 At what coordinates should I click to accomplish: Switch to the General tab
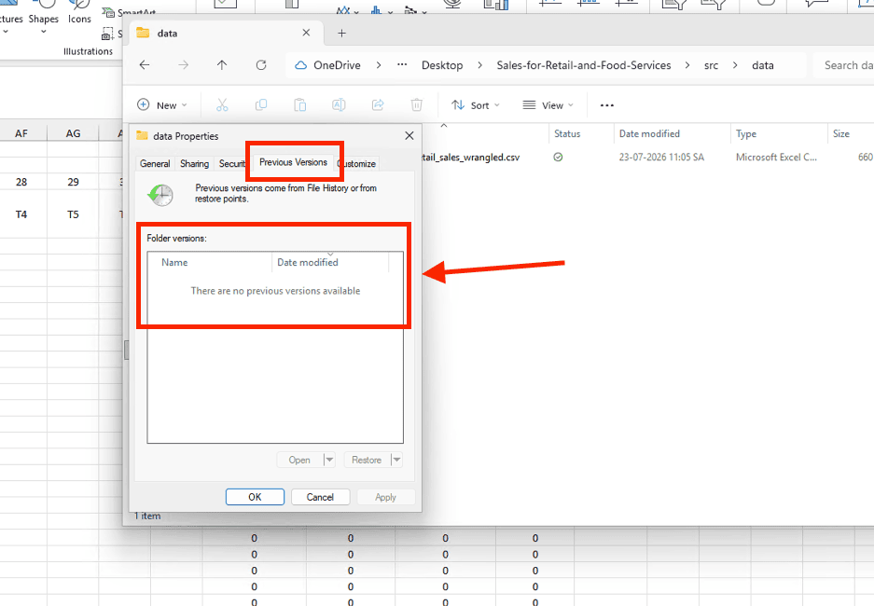(155, 164)
